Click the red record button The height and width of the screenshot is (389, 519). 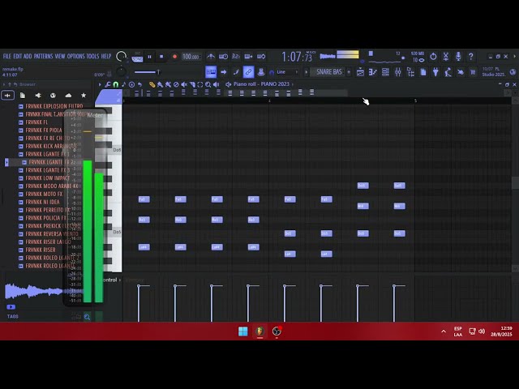(x=175, y=57)
